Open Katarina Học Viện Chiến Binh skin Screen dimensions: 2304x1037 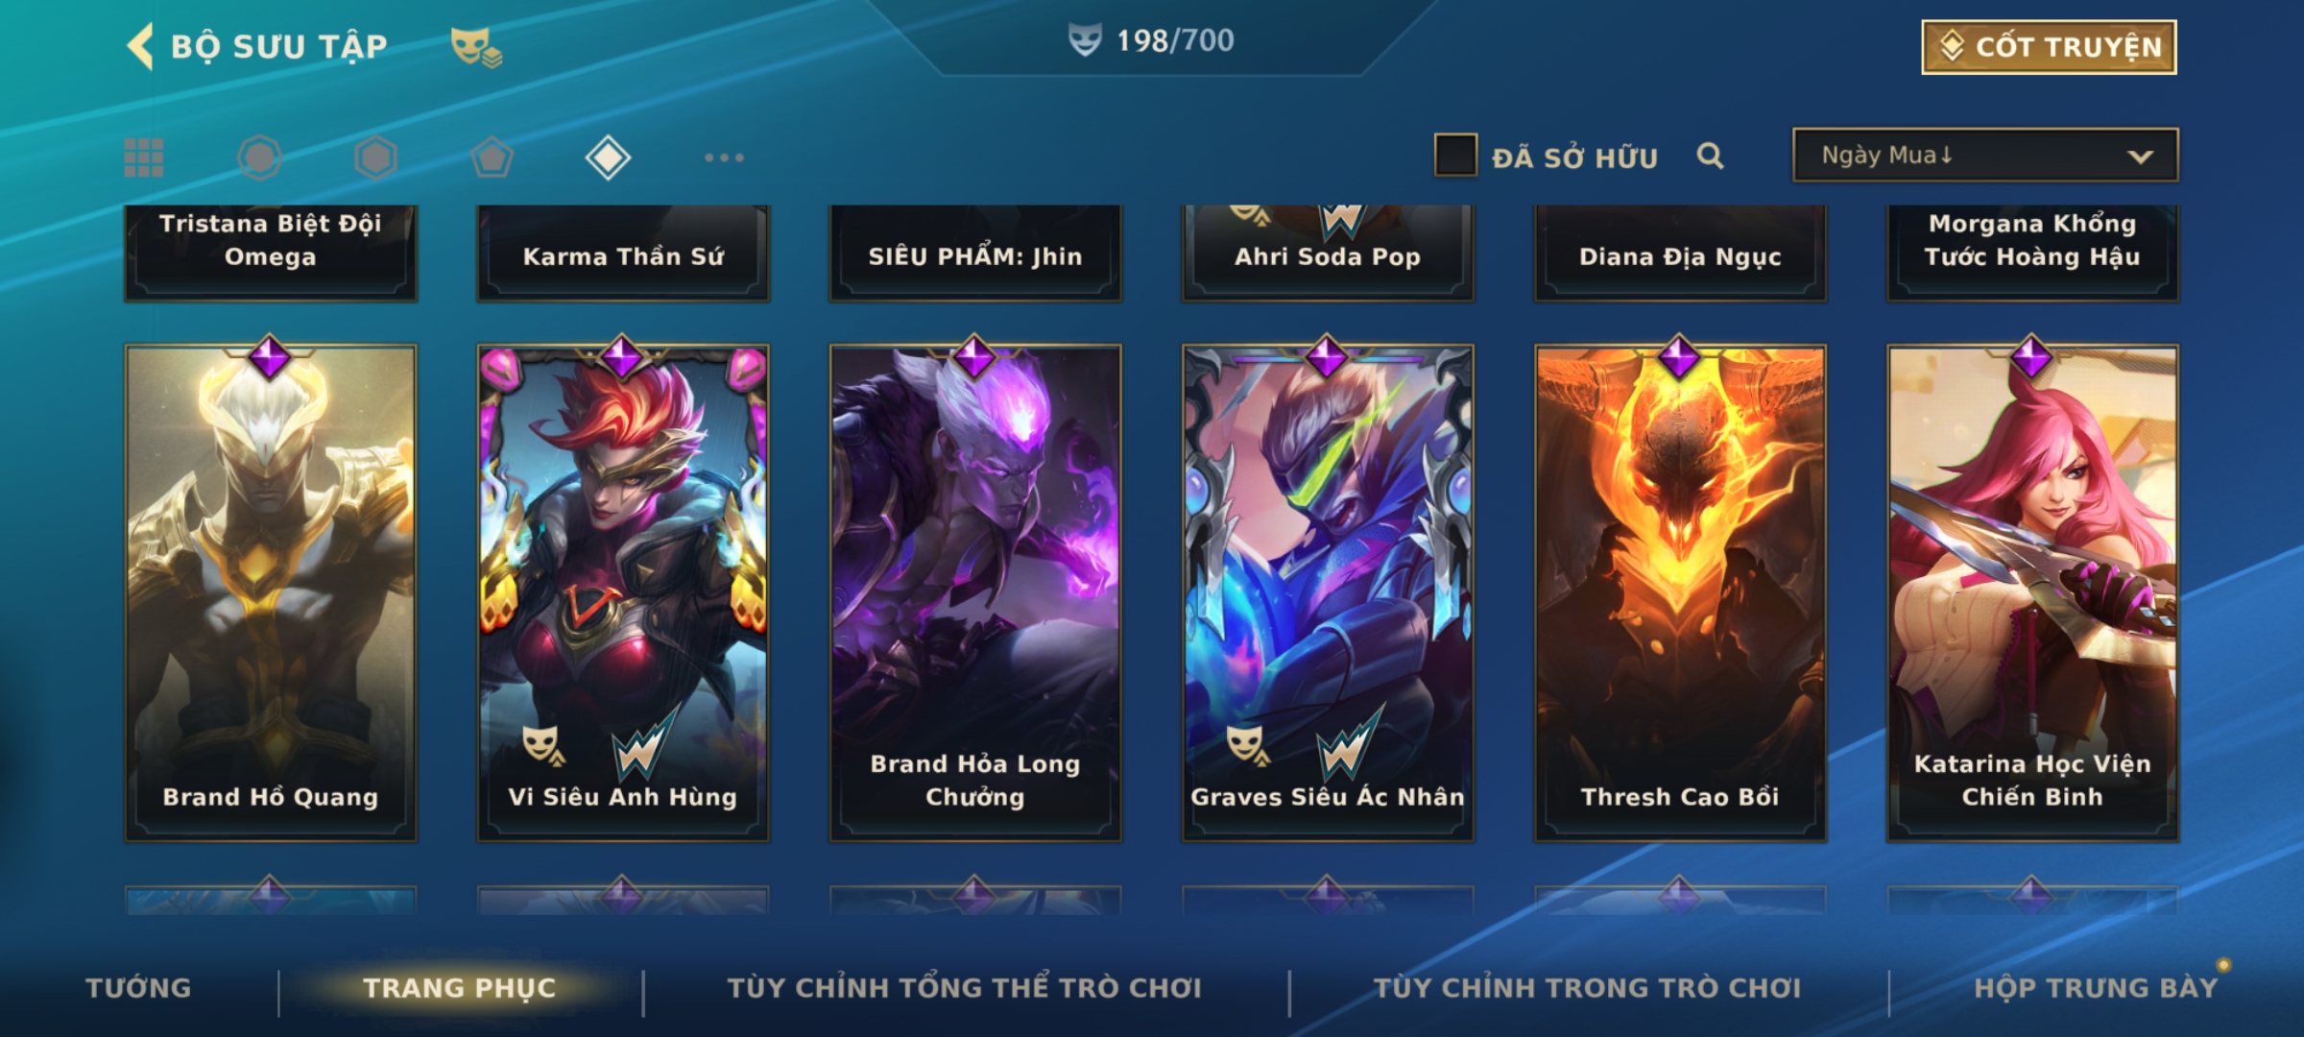point(2032,593)
